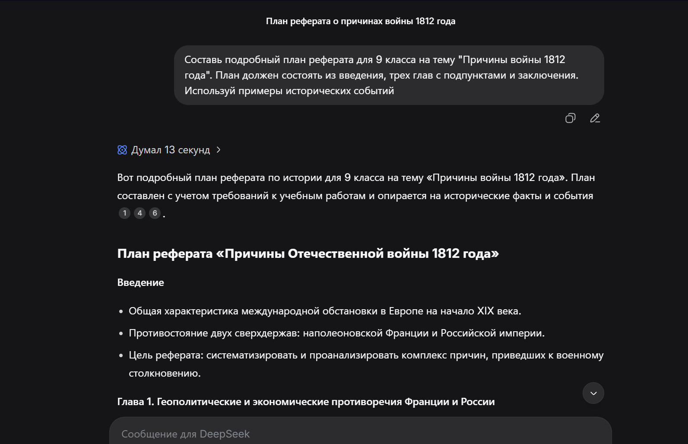Expand the "Думал 13 секунд" reasoning section
The height and width of the screenshot is (444, 688).
pyautogui.click(x=171, y=149)
